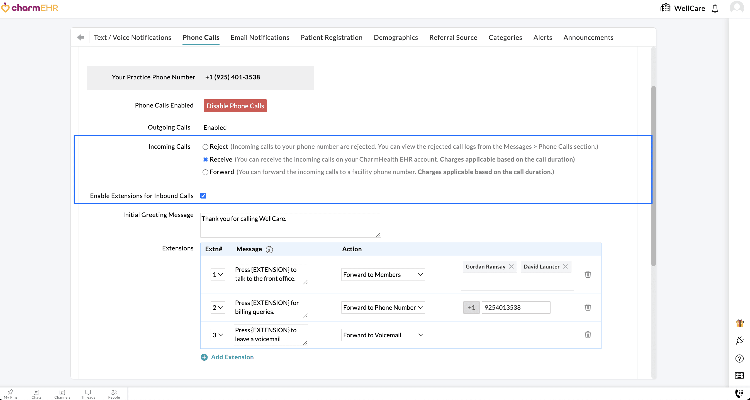Select the Forward incoming calls option
Viewport: 750px width, 400px height.
click(205, 172)
